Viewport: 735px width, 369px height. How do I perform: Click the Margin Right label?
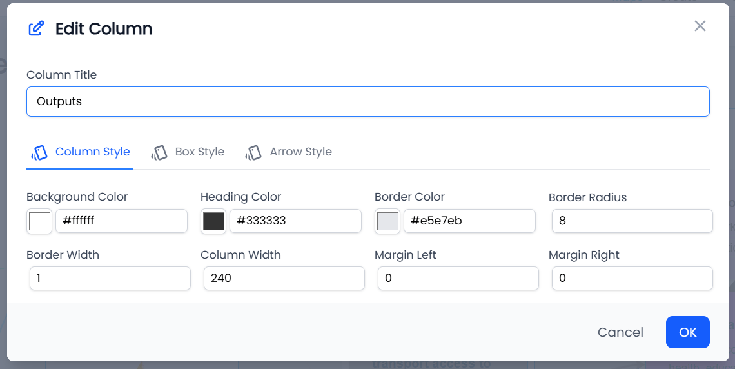click(x=583, y=255)
